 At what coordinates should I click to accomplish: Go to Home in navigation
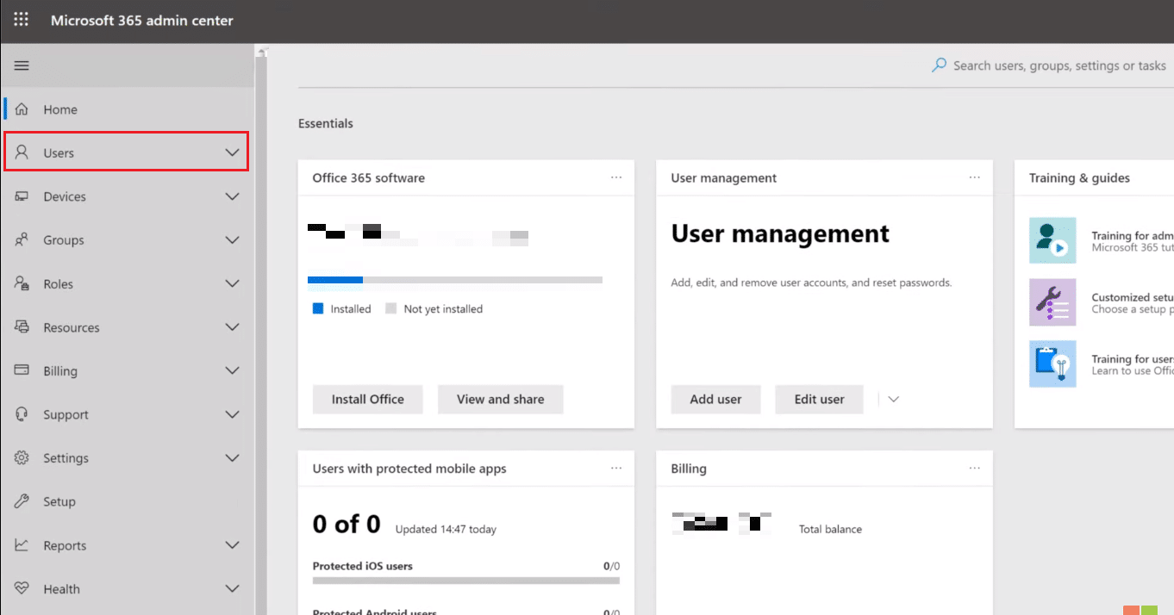(x=128, y=109)
